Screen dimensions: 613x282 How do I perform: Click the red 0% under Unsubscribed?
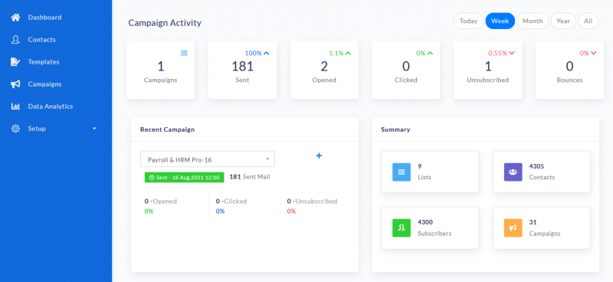pyautogui.click(x=291, y=211)
